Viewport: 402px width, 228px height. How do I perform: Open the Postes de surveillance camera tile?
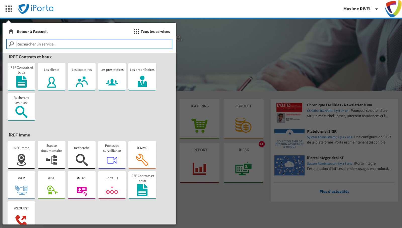[112, 155]
